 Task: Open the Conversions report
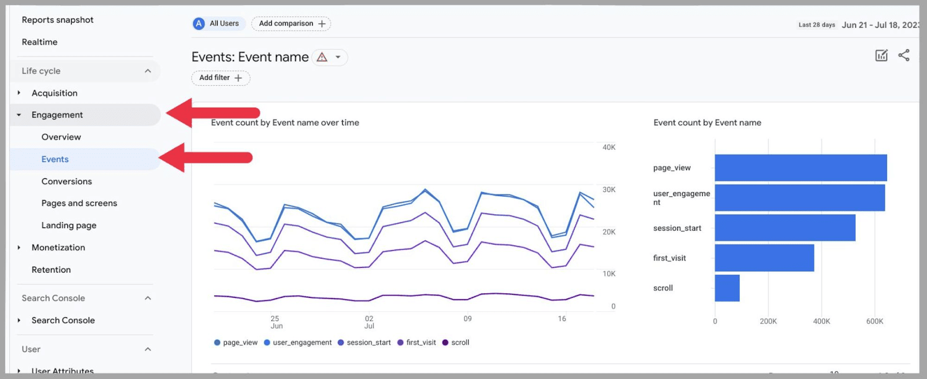[67, 182]
